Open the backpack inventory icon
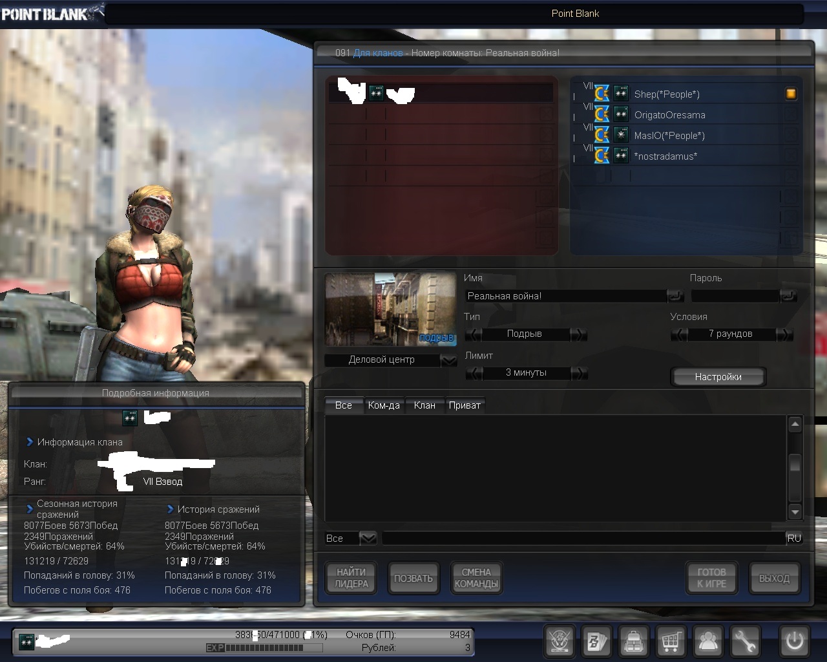The image size is (827, 662). point(634,641)
